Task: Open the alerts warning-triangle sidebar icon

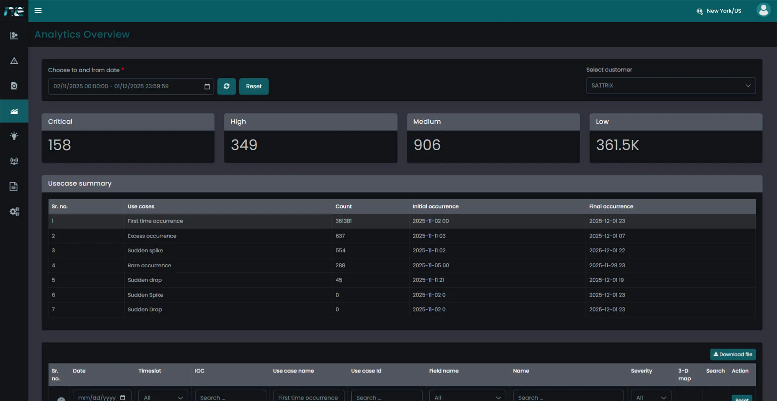Action: pos(14,60)
